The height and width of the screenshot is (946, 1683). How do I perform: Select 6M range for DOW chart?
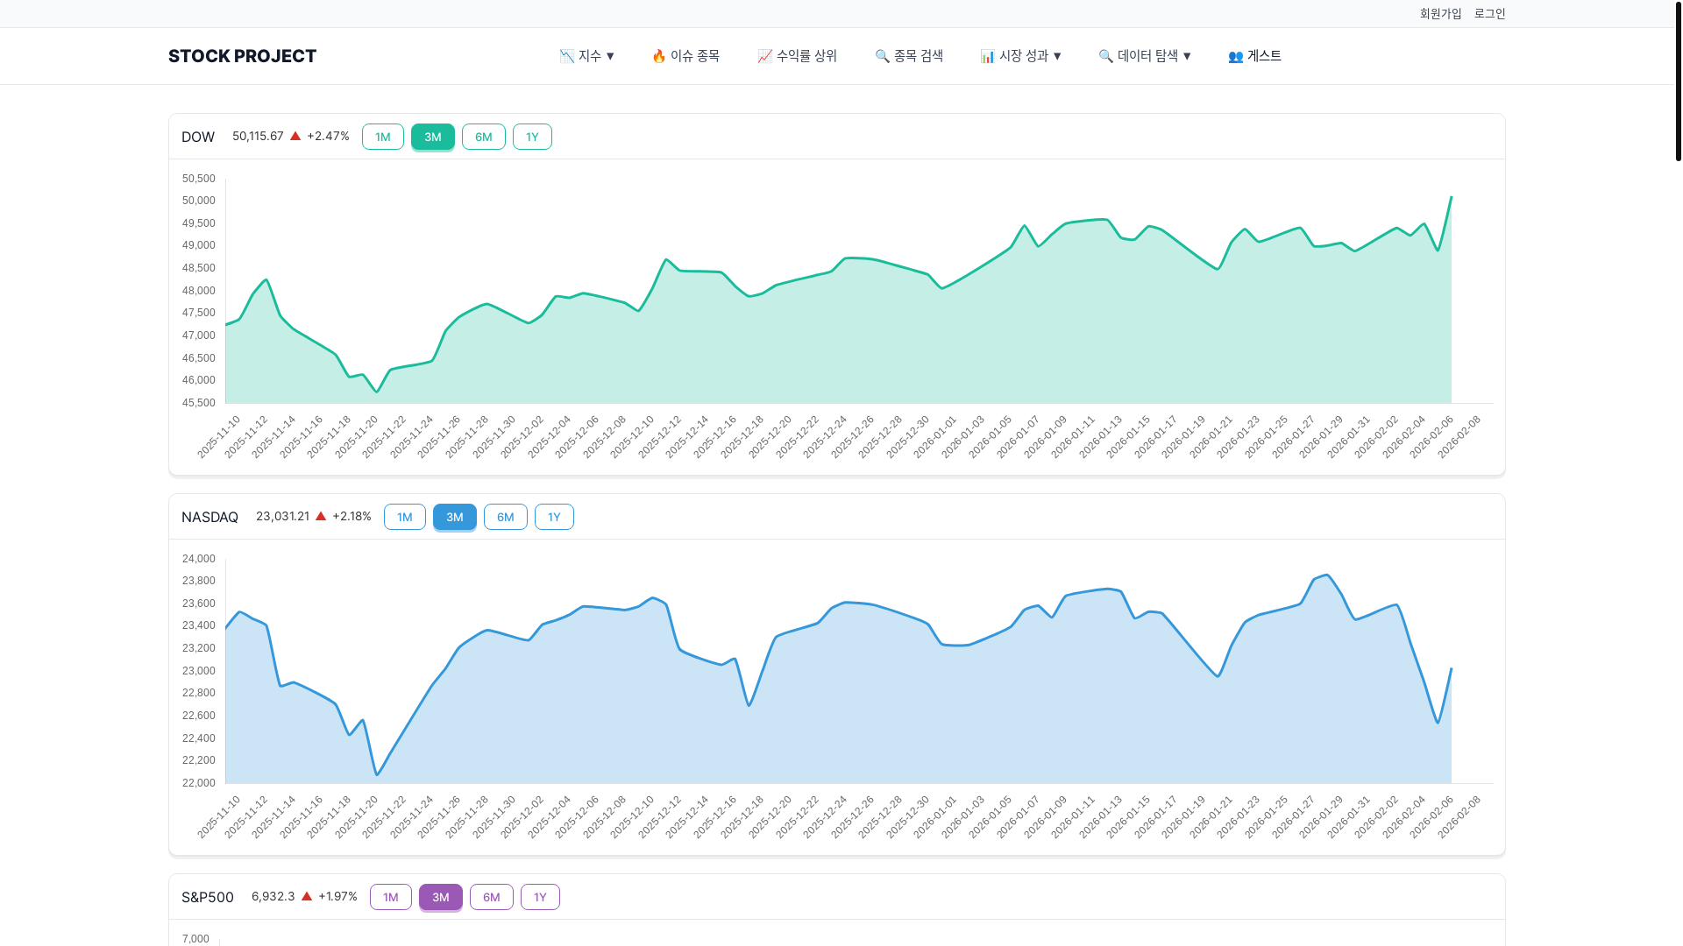(x=484, y=137)
